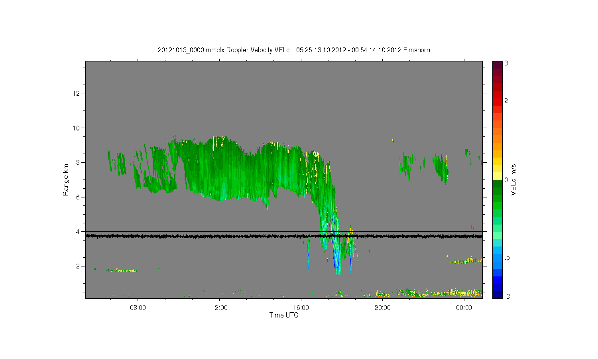Click the 'VELcl m/s' colorbar label
This screenshot has height=359, width=598.
point(513,179)
